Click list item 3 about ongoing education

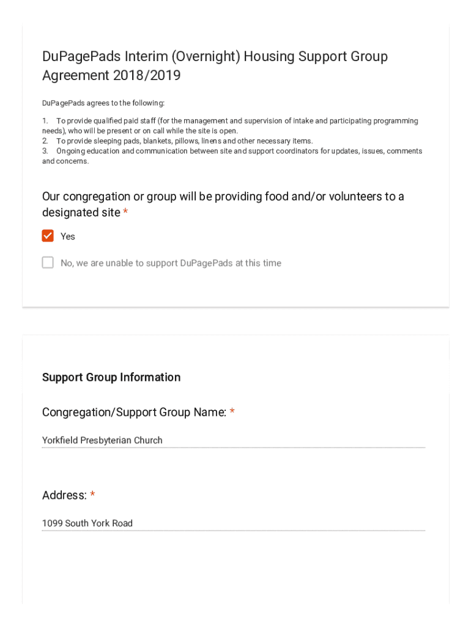tap(232, 156)
